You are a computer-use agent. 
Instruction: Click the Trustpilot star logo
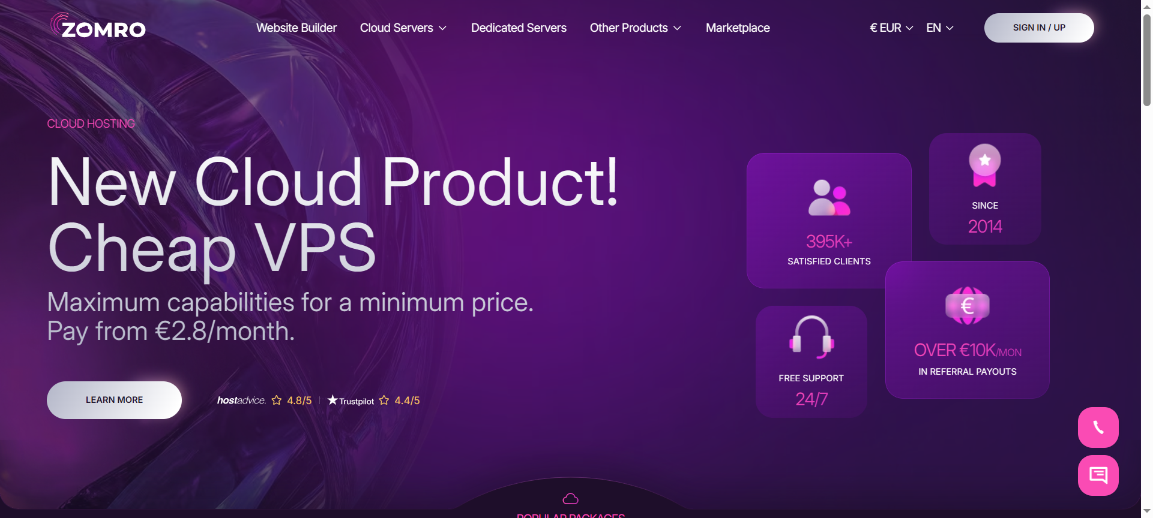[x=333, y=400]
